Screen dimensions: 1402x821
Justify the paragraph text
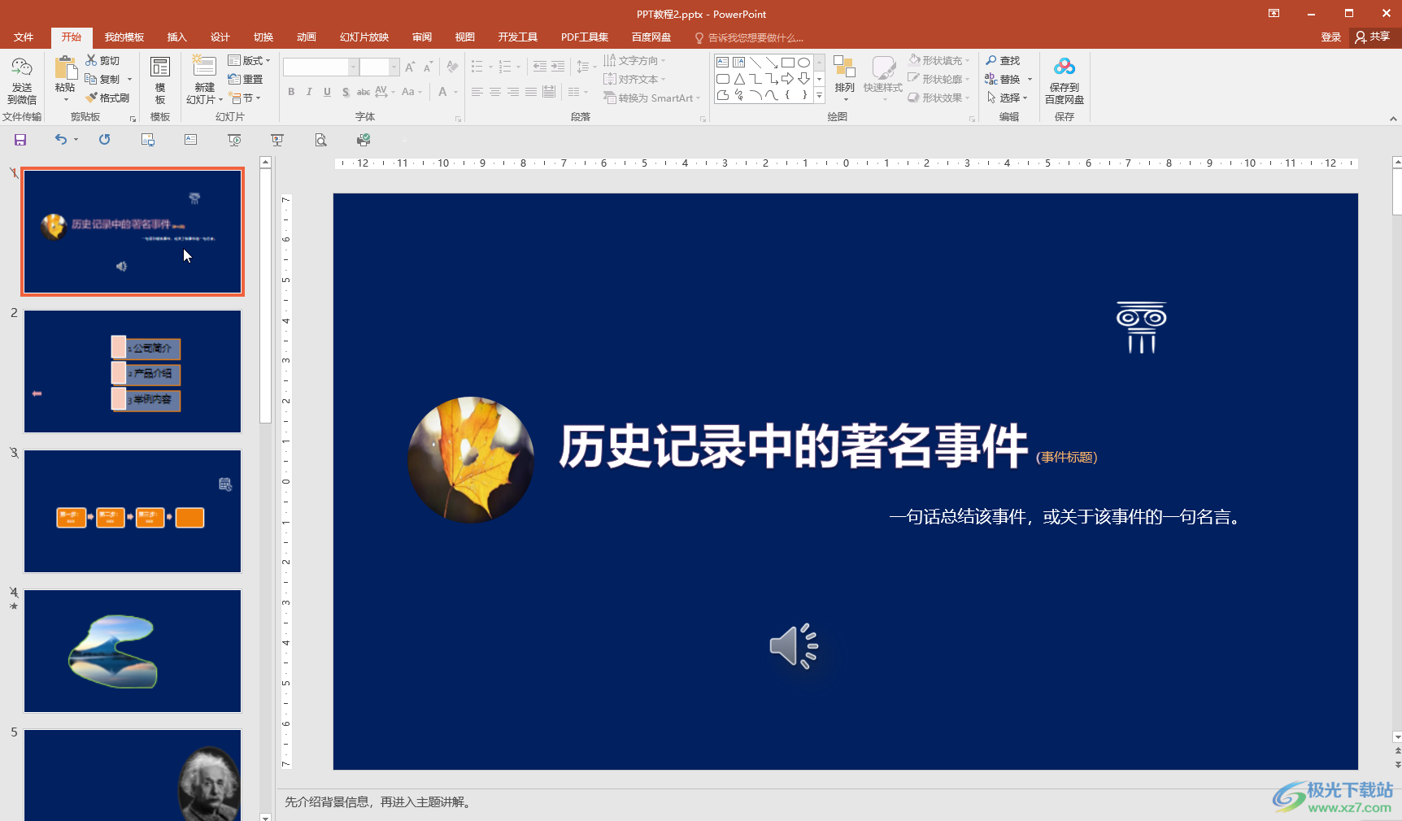pyautogui.click(x=531, y=92)
